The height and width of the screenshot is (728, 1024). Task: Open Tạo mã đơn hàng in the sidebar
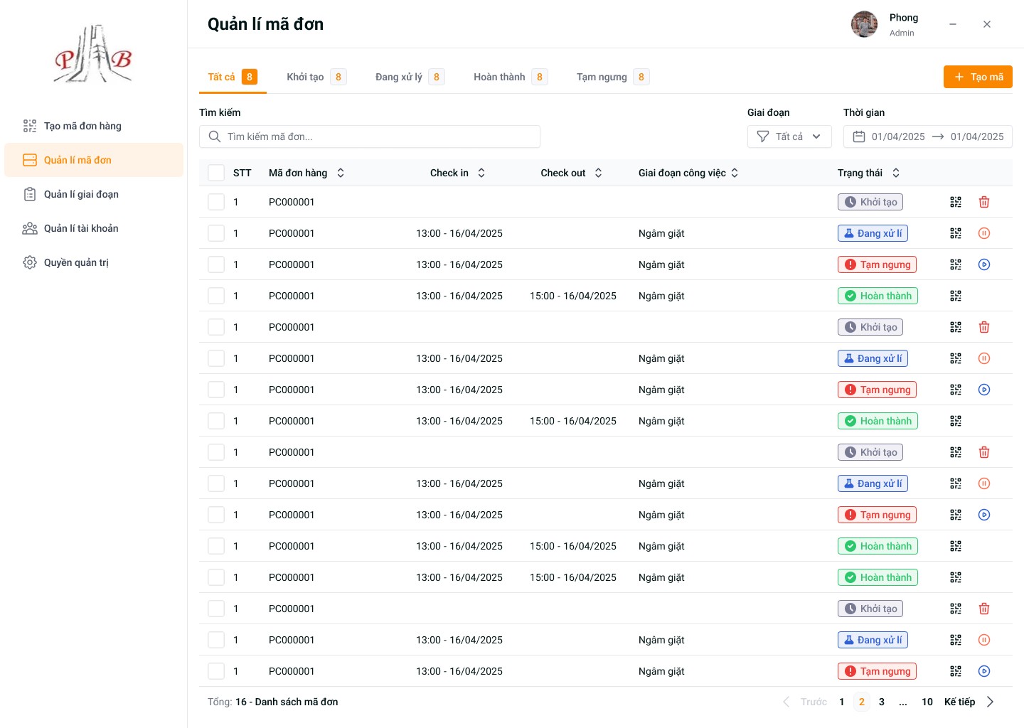94,126
